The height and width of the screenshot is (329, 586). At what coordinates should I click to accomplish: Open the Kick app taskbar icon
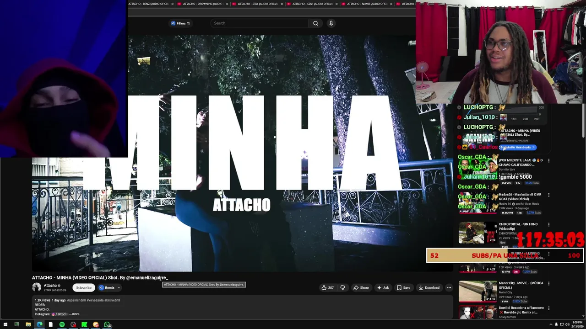(84, 324)
